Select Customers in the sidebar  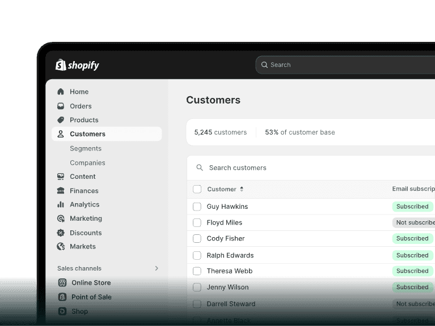coord(107,134)
